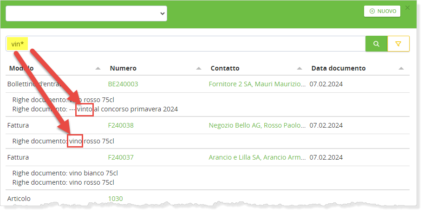Open article number 1030
Image resolution: width=424 pixels, height=213 pixels.
116,199
